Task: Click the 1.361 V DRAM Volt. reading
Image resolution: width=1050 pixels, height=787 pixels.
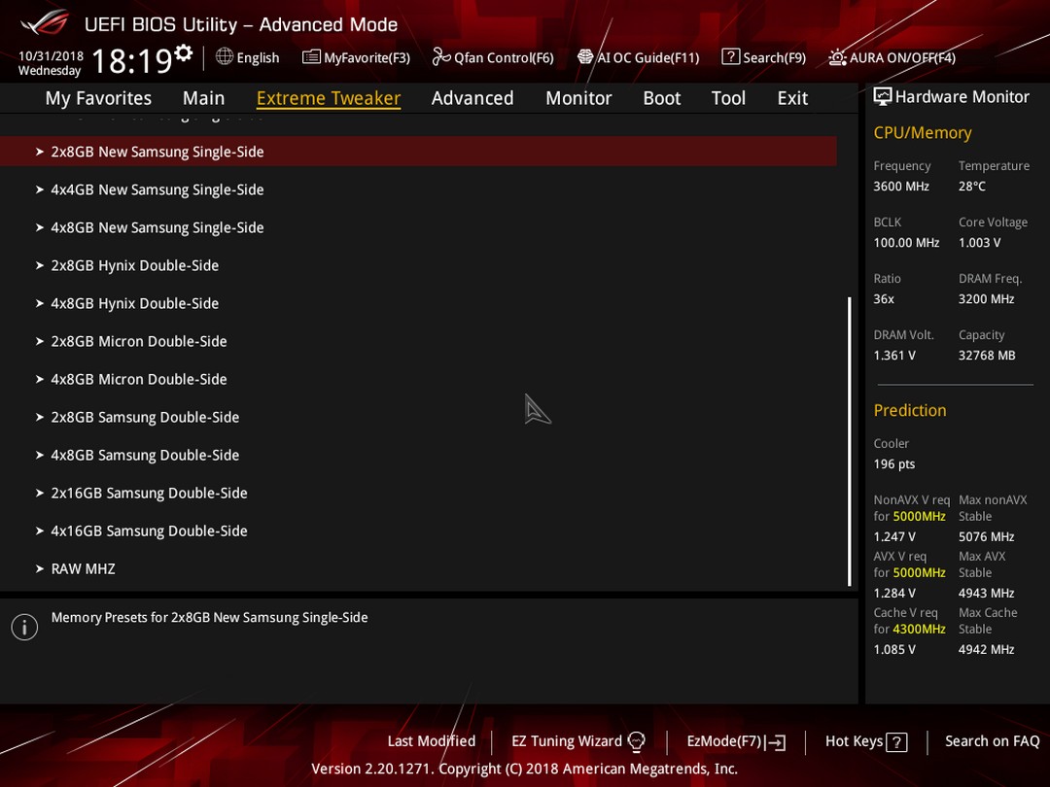Action: click(894, 356)
